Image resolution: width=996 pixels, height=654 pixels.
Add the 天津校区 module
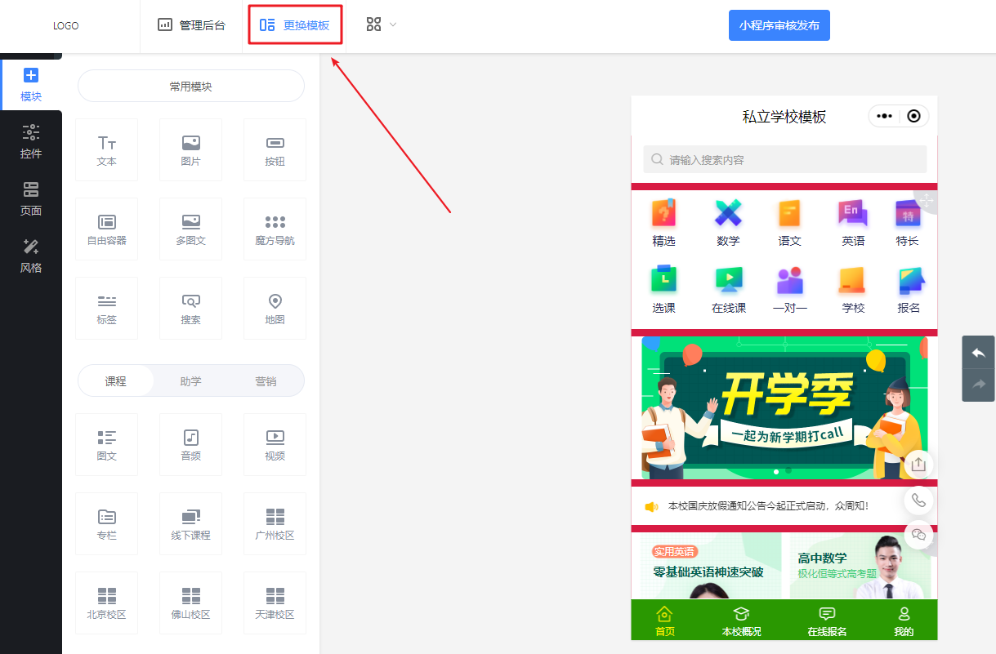click(x=275, y=603)
